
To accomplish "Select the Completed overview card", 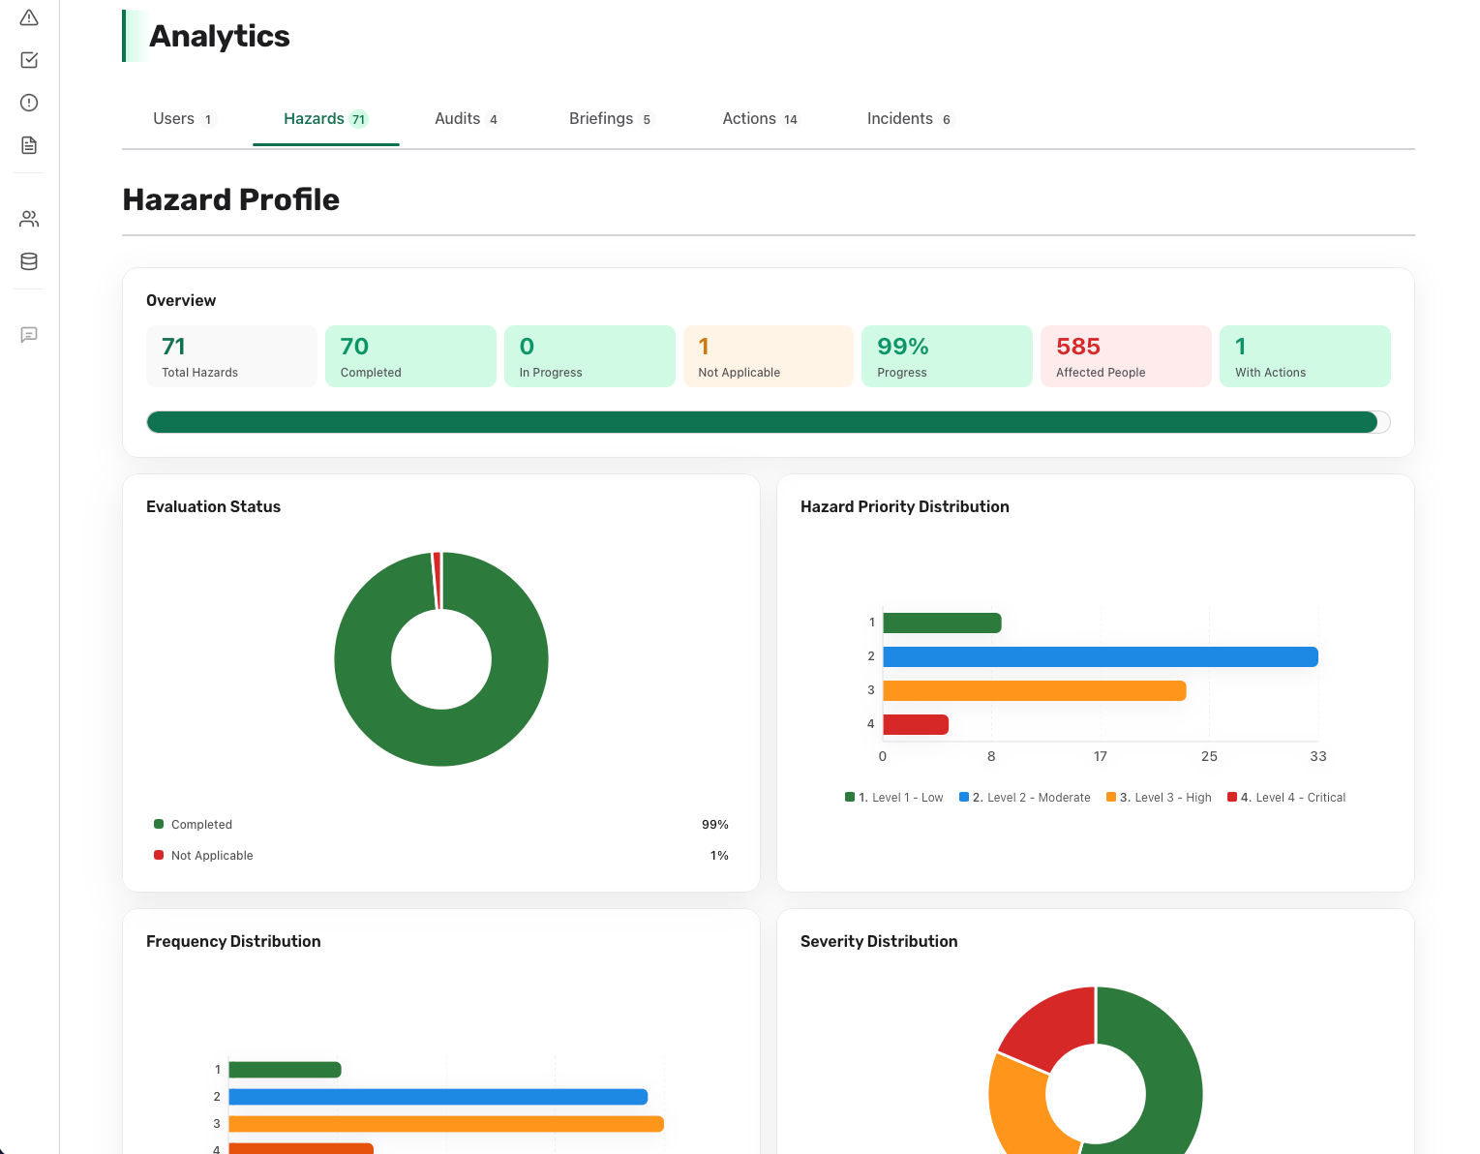I will coord(410,356).
